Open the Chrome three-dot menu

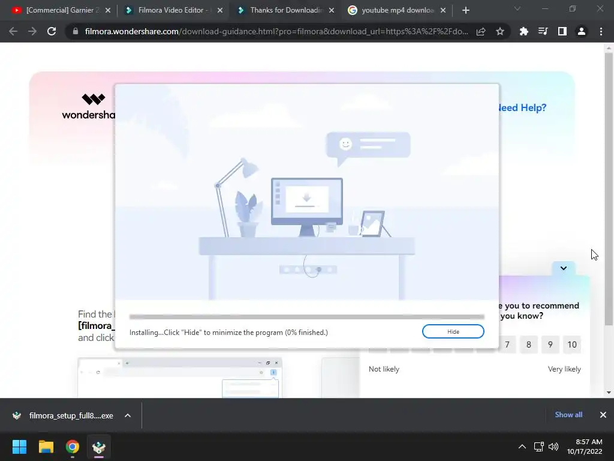coord(601,31)
